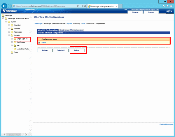This screenshot has height=137, width=175.
Task: Click the Interstage logo in banner
Action: tap(10, 11)
